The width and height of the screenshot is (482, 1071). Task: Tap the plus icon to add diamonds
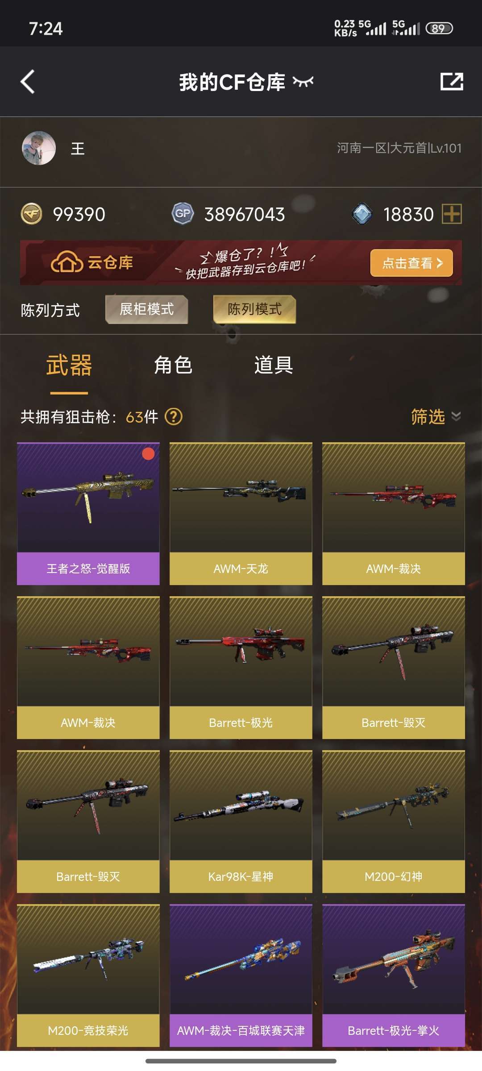click(452, 214)
